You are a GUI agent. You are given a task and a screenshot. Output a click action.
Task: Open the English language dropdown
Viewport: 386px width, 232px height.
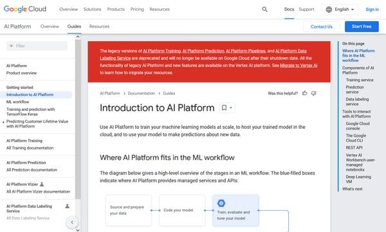(x=340, y=10)
